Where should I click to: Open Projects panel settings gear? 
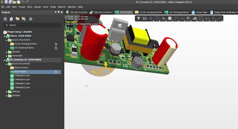[31, 19]
